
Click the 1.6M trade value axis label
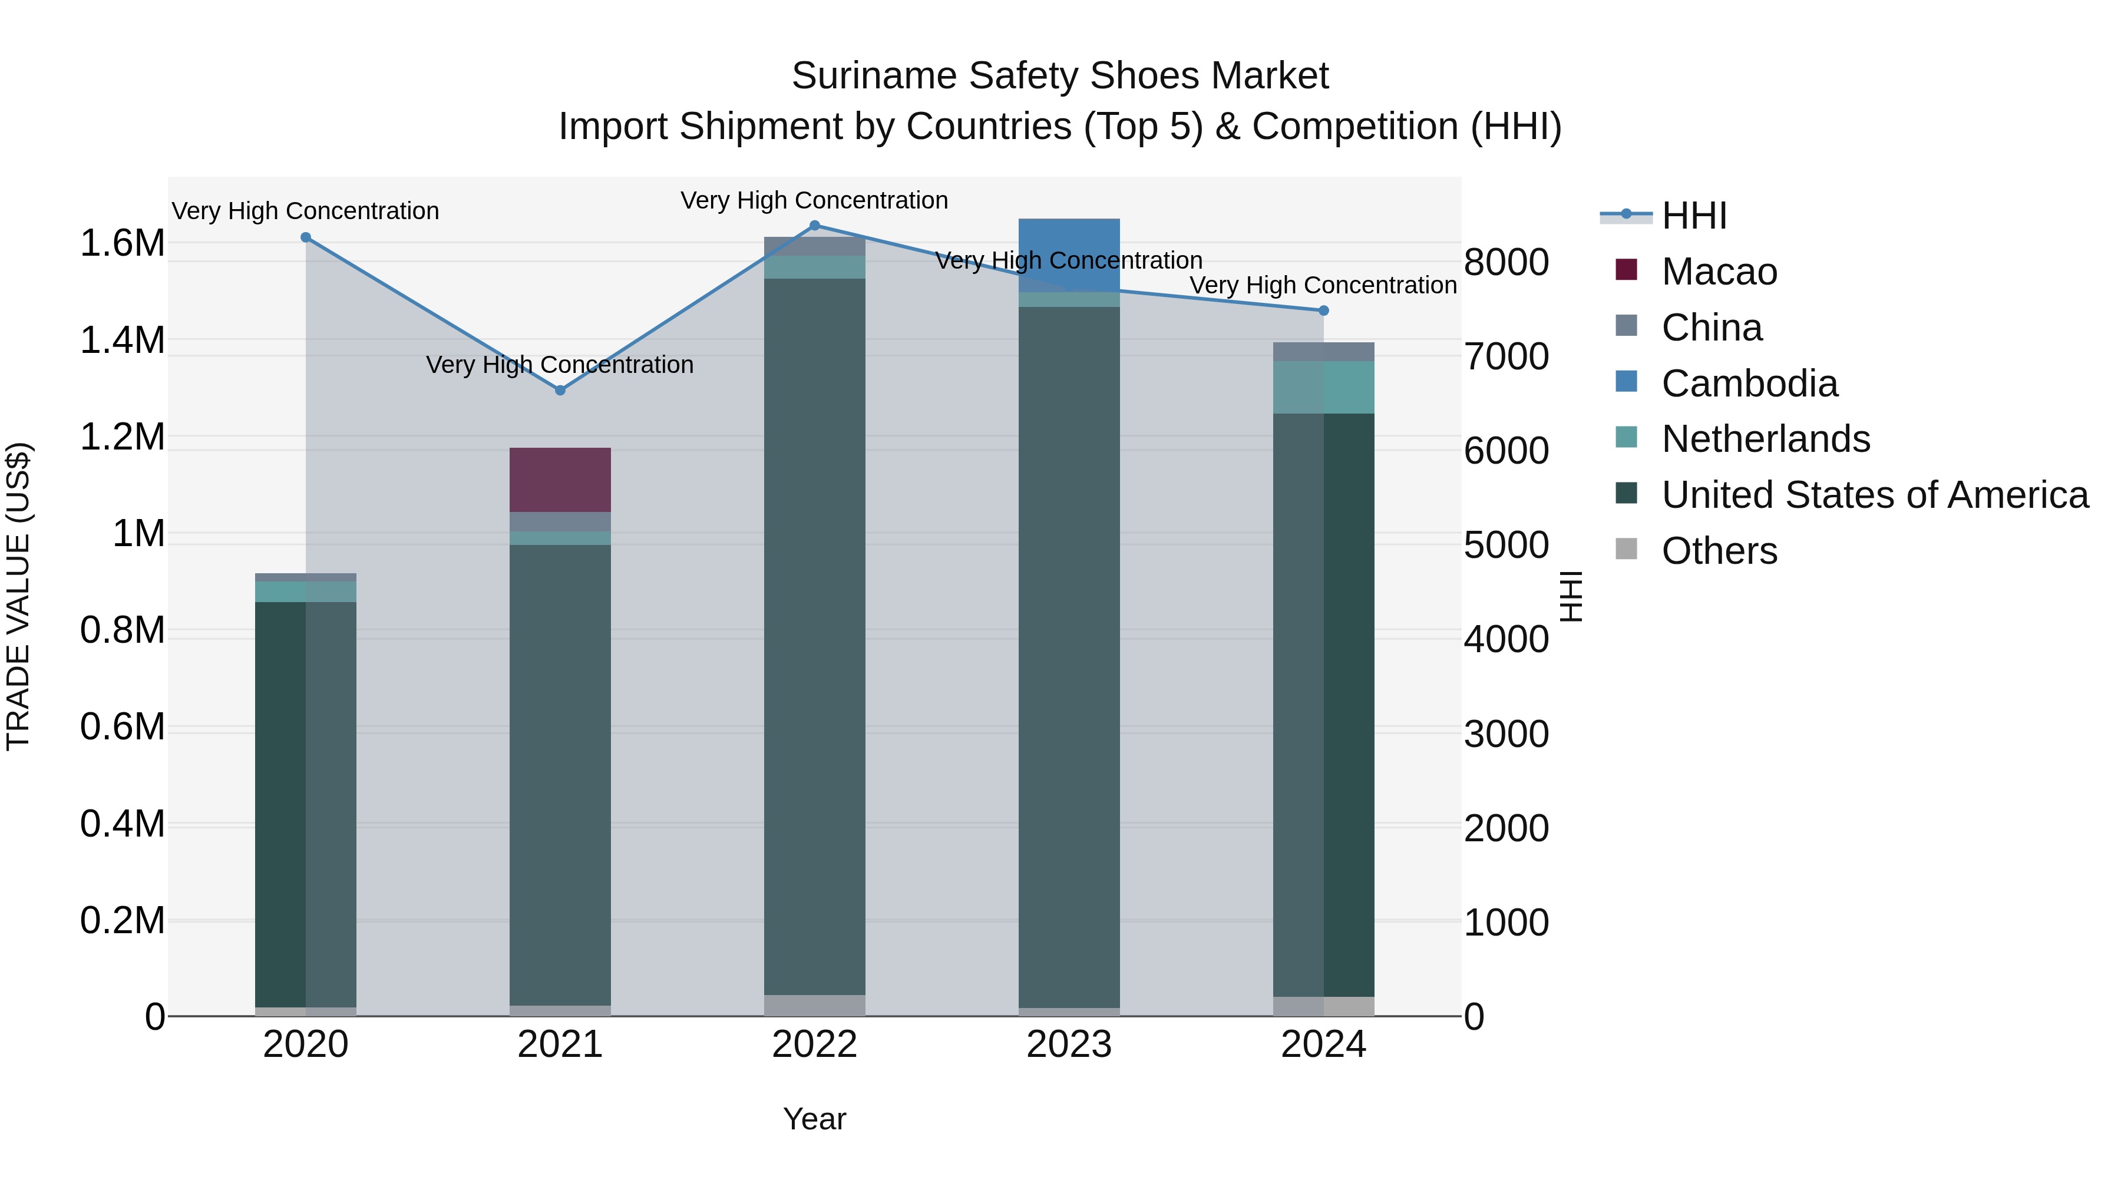click(x=123, y=243)
